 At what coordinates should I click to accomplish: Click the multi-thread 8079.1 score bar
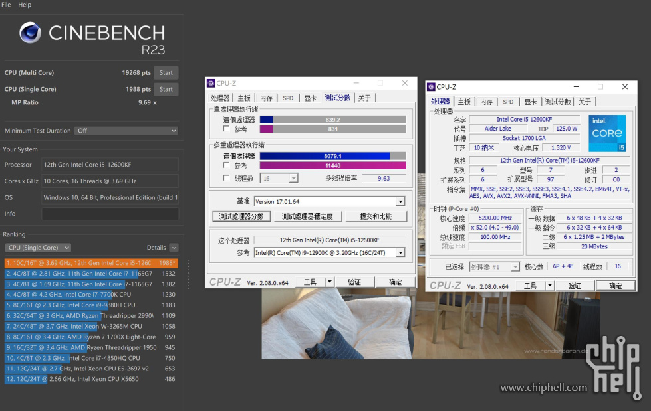pos(333,156)
